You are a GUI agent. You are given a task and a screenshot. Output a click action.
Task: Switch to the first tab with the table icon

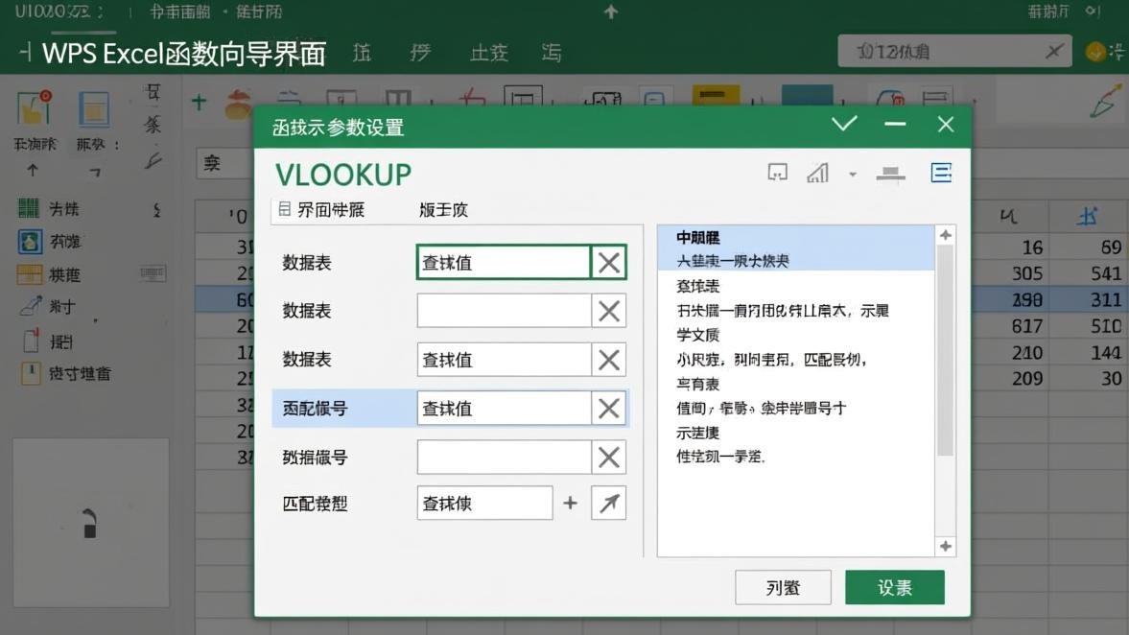click(x=321, y=209)
